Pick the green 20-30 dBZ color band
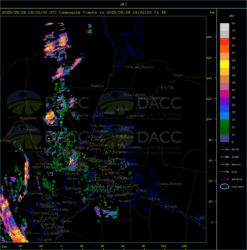 [x=224, y=124]
